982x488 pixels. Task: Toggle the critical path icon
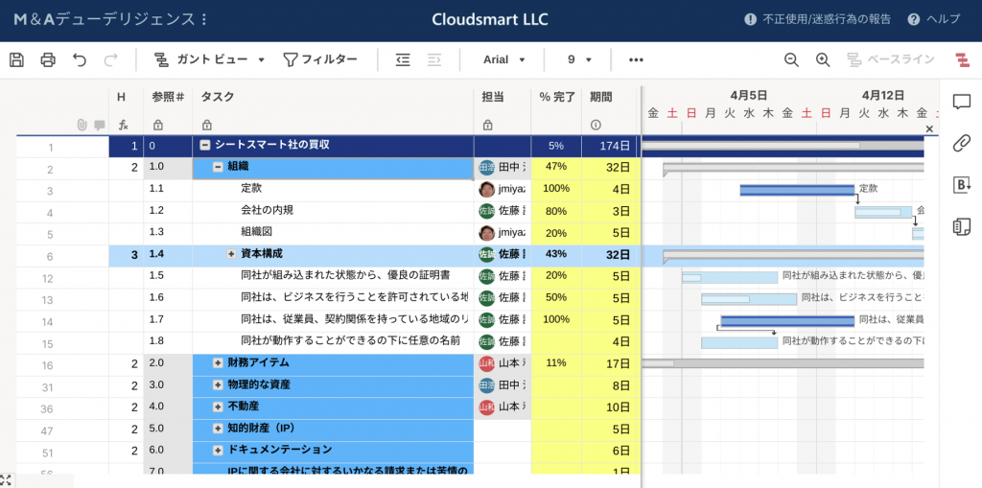962,59
